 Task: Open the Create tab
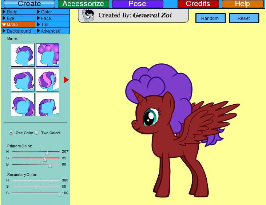pos(29,4)
